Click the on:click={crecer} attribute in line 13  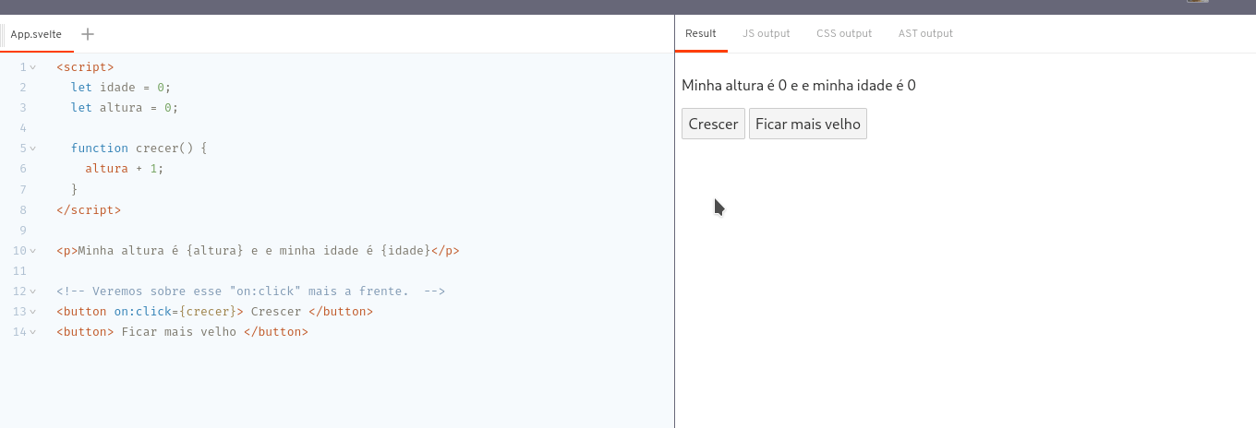178,311
